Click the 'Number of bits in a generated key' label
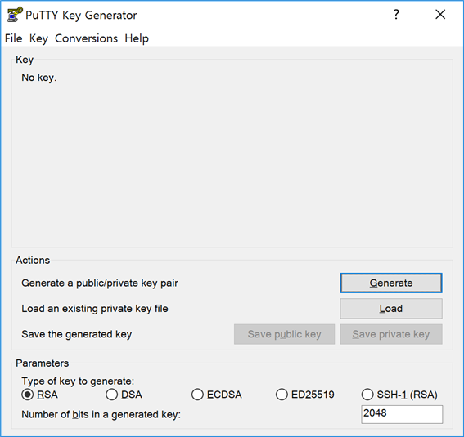 tap(101, 415)
